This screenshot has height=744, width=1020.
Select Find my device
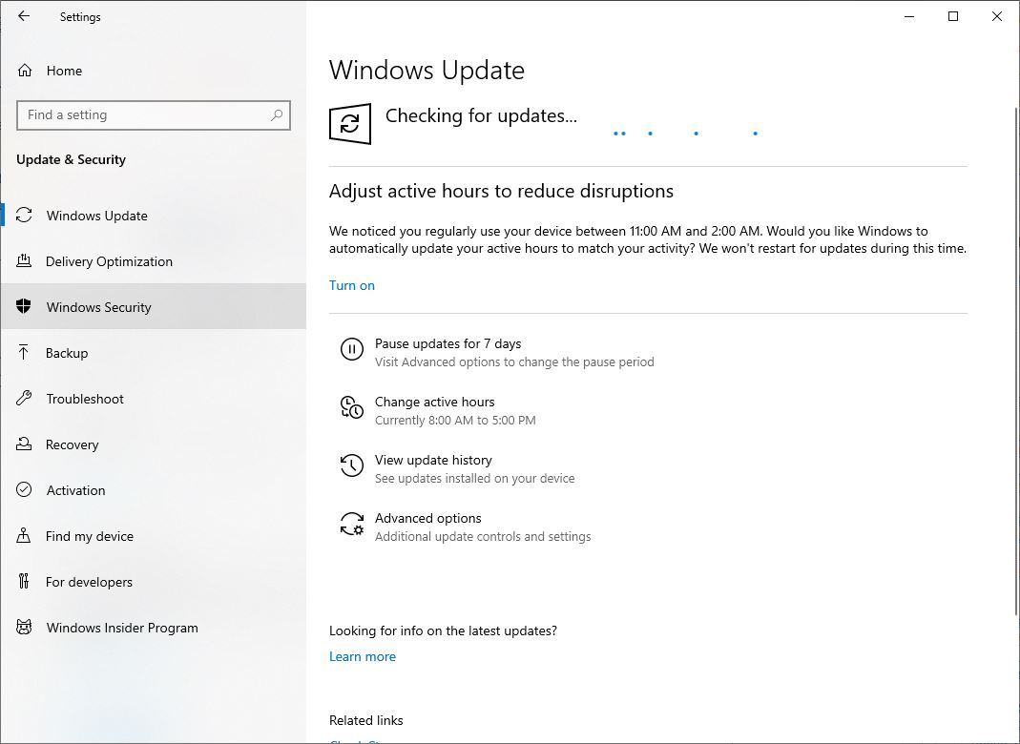[x=154, y=536]
